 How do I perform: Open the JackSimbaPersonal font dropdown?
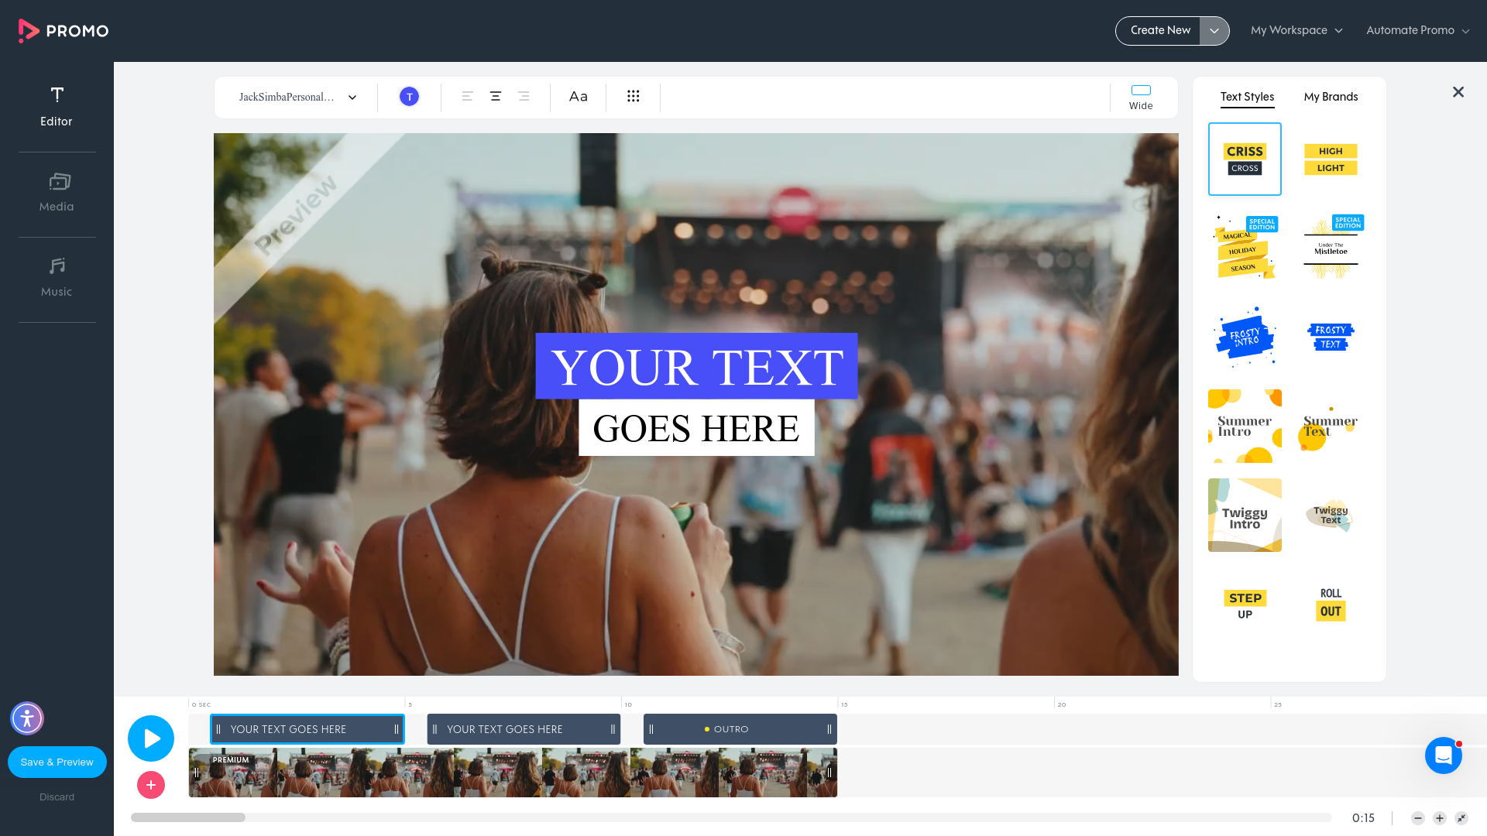click(297, 97)
